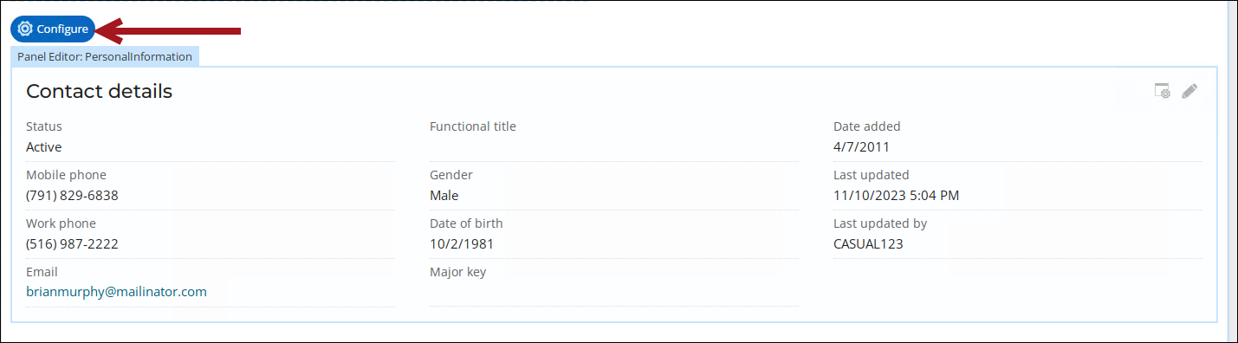Click the Male gender value
The width and height of the screenshot is (1238, 343).
coord(444,196)
